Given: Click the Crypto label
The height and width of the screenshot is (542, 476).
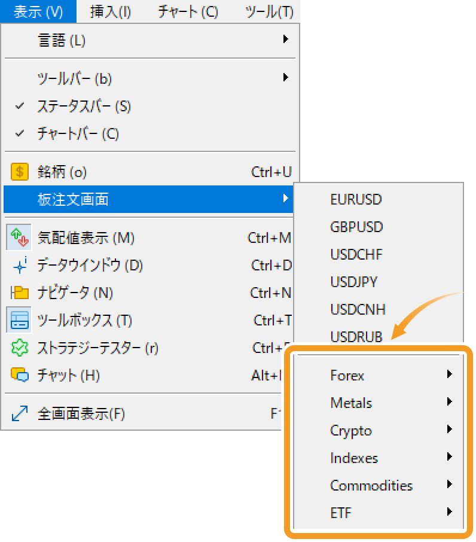Looking at the screenshot, I should click(351, 431).
